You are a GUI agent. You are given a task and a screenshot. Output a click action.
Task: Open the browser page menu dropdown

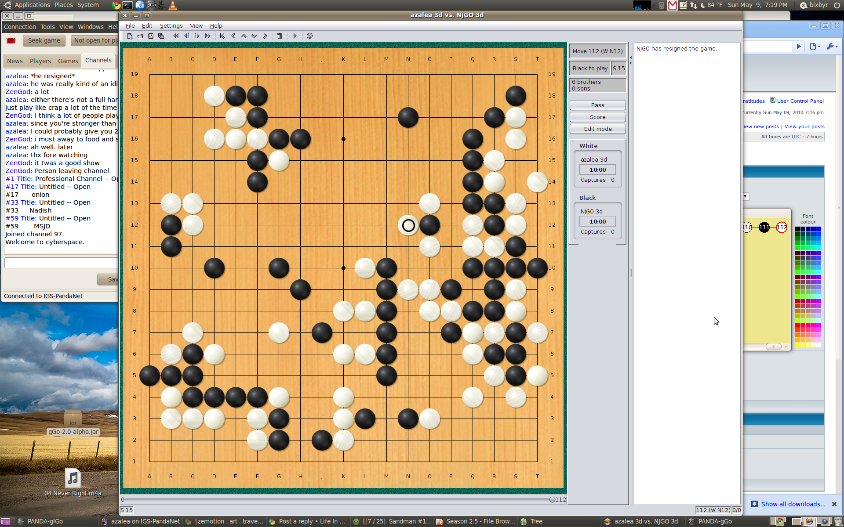[815, 46]
